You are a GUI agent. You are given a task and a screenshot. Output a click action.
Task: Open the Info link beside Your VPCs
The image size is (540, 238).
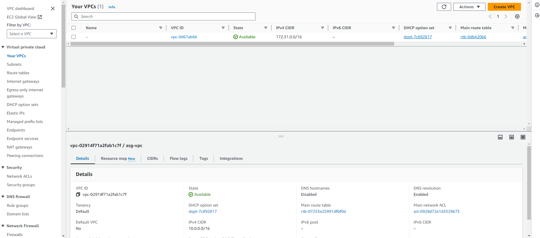(112, 7)
